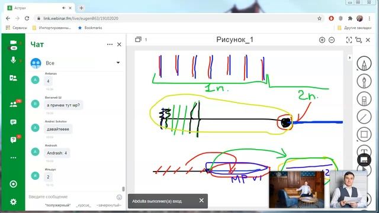Open the Bookmarks star shortcut
379x213 pixels.
90,28
